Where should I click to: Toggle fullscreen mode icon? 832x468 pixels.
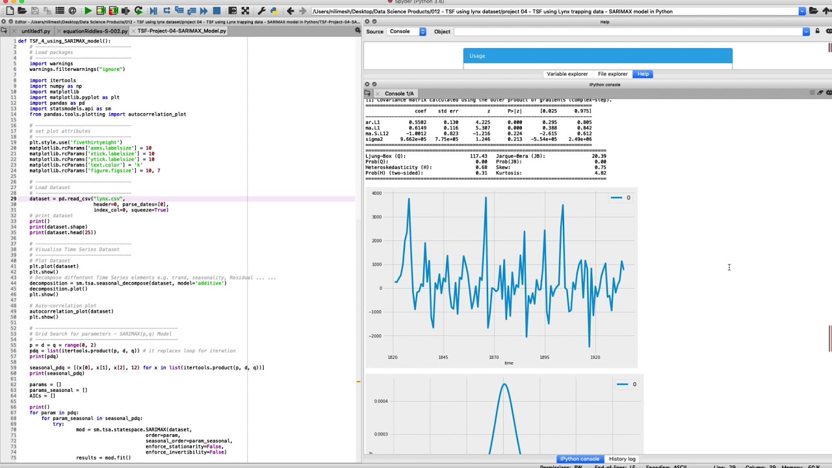[245, 11]
